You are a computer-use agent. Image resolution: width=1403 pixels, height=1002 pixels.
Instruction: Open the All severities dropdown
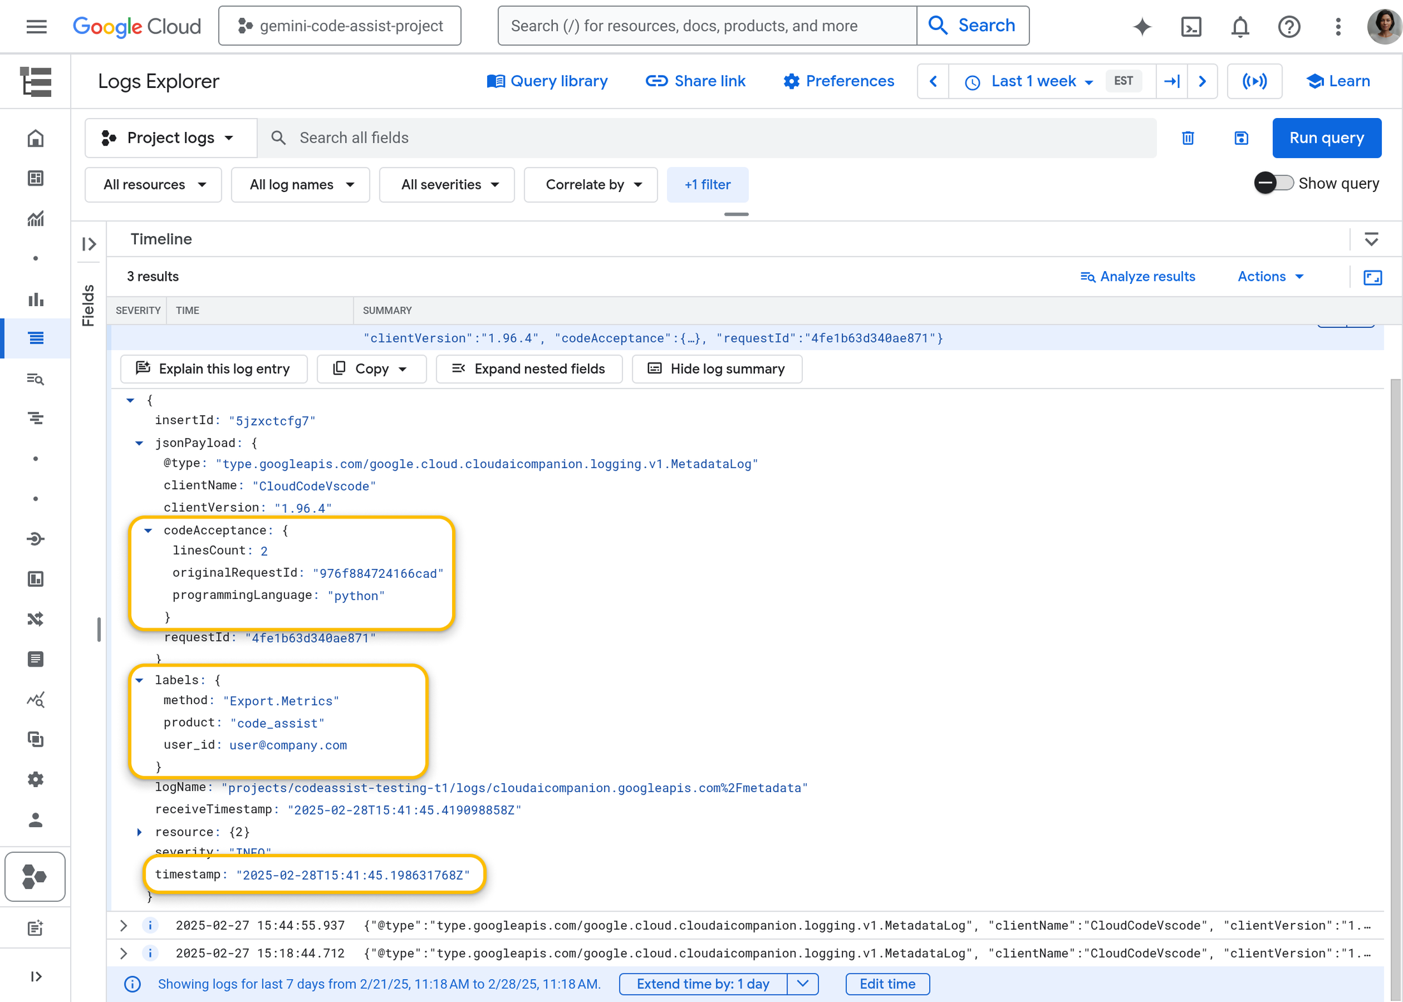point(447,185)
